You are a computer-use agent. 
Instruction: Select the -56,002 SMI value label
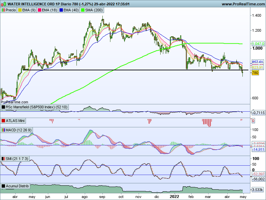pos(258,179)
